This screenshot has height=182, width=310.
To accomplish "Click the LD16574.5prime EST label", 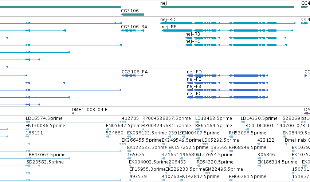I will (x=44, y=118).
